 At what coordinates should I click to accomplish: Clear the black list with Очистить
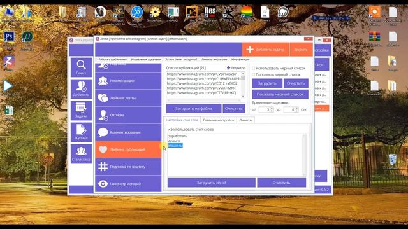click(x=296, y=83)
